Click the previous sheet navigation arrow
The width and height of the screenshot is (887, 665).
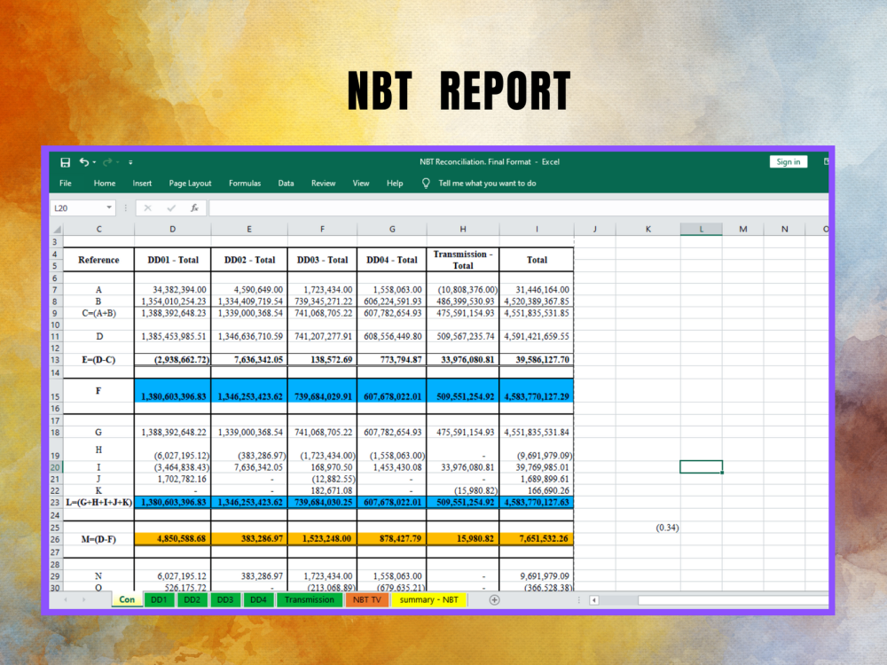coord(66,599)
